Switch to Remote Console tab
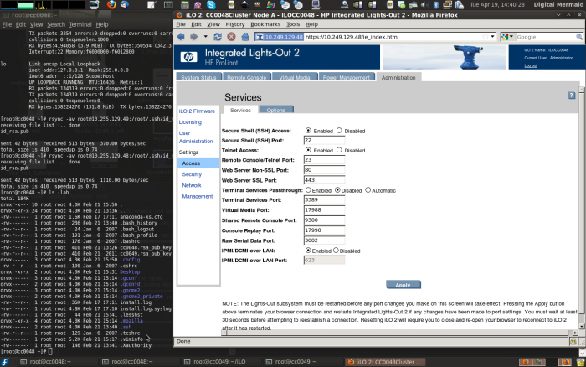Image resolution: width=586 pixels, height=367 pixels. click(x=247, y=77)
